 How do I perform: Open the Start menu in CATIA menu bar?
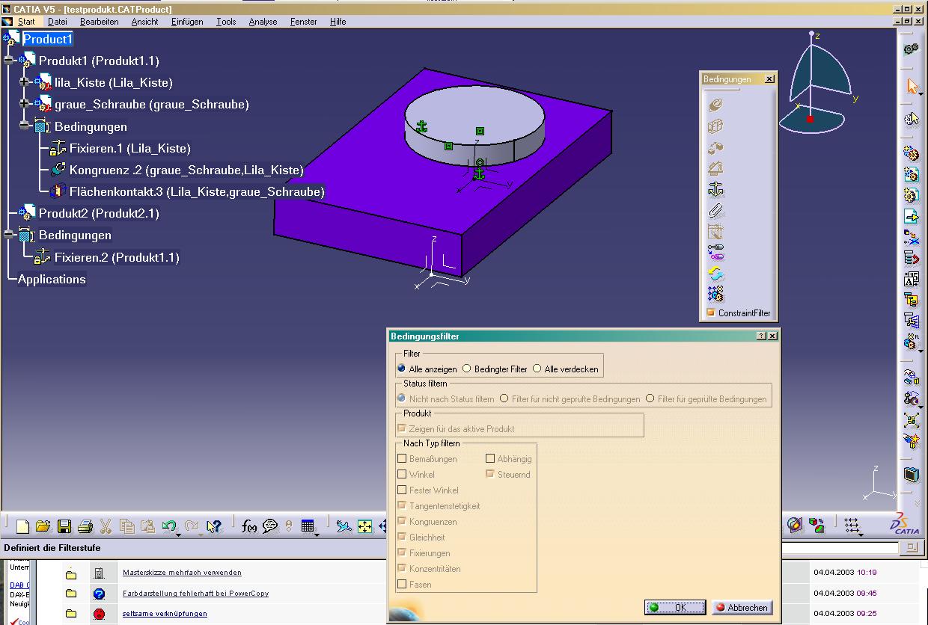26,22
